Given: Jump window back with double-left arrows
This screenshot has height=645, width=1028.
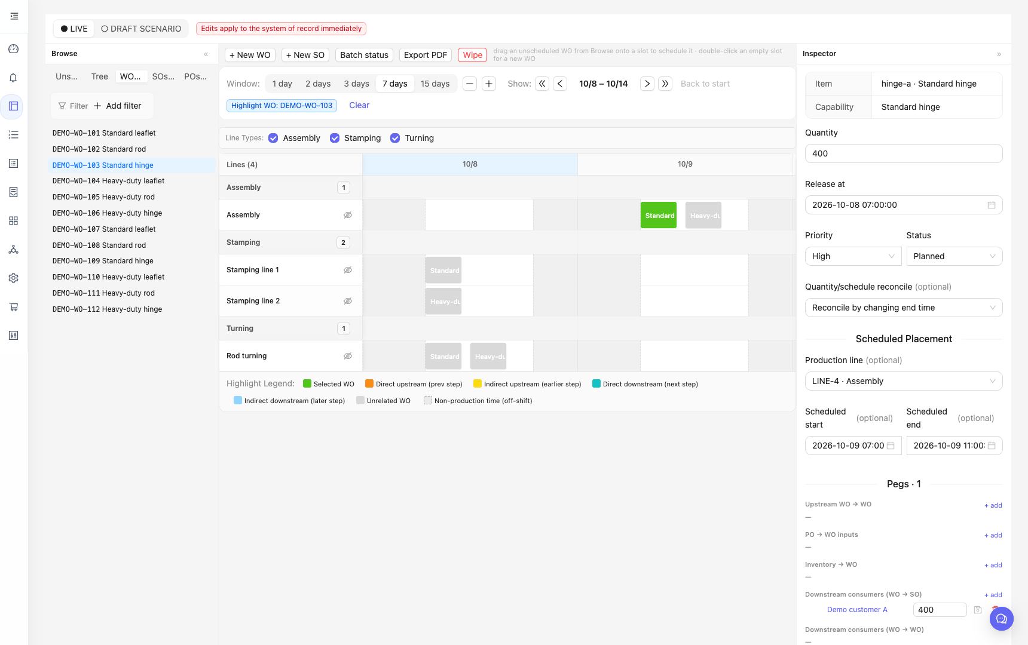Looking at the screenshot, I should point(542,84).
